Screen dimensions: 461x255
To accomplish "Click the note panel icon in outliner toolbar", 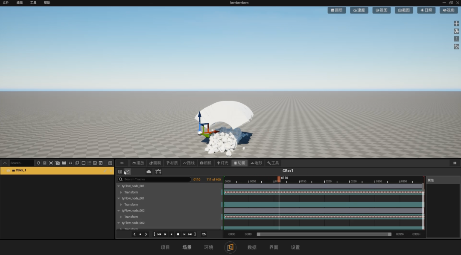I will pos(101,163).
